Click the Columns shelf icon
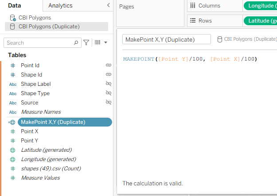 [193, 5]
